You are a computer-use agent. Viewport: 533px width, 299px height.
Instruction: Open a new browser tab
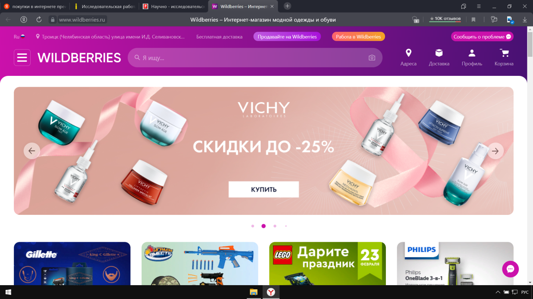click(x=287, y=6)
